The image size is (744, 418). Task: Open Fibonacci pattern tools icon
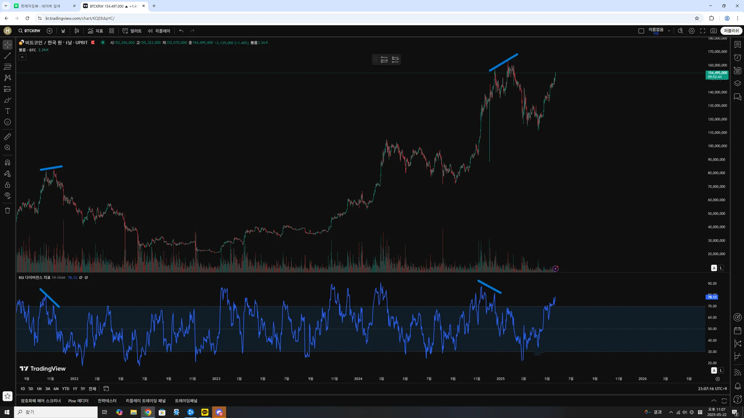7,67
